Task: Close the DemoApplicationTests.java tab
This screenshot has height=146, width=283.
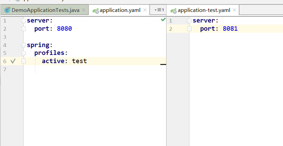Action: click(84, 10)
